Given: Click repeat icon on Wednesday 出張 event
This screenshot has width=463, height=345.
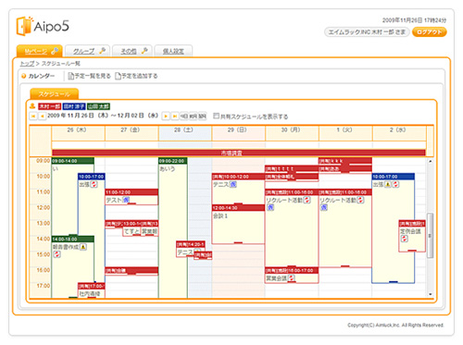Looking at the screenshot, I should pyautogui.click(x=395, y=184).
